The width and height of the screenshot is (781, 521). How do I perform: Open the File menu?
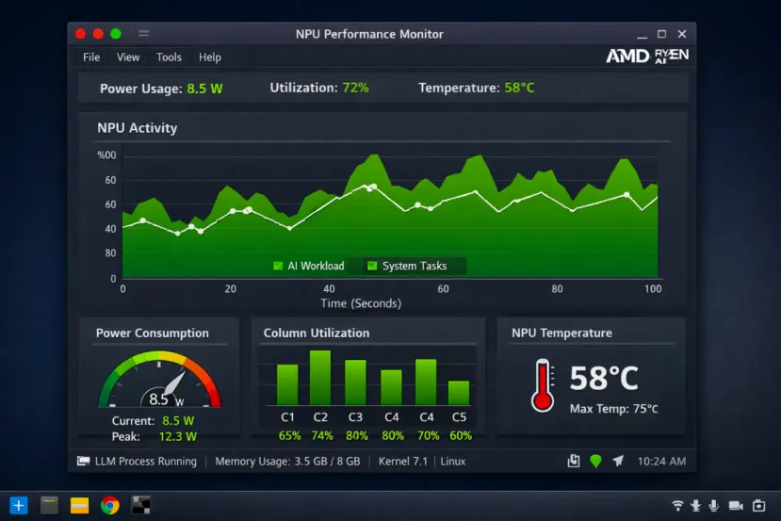tap(91, 57)
